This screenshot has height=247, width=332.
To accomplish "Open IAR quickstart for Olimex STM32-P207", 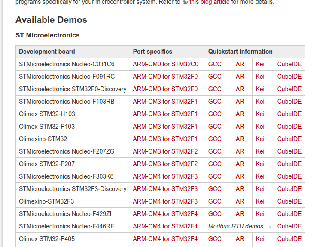I will 239,164.
